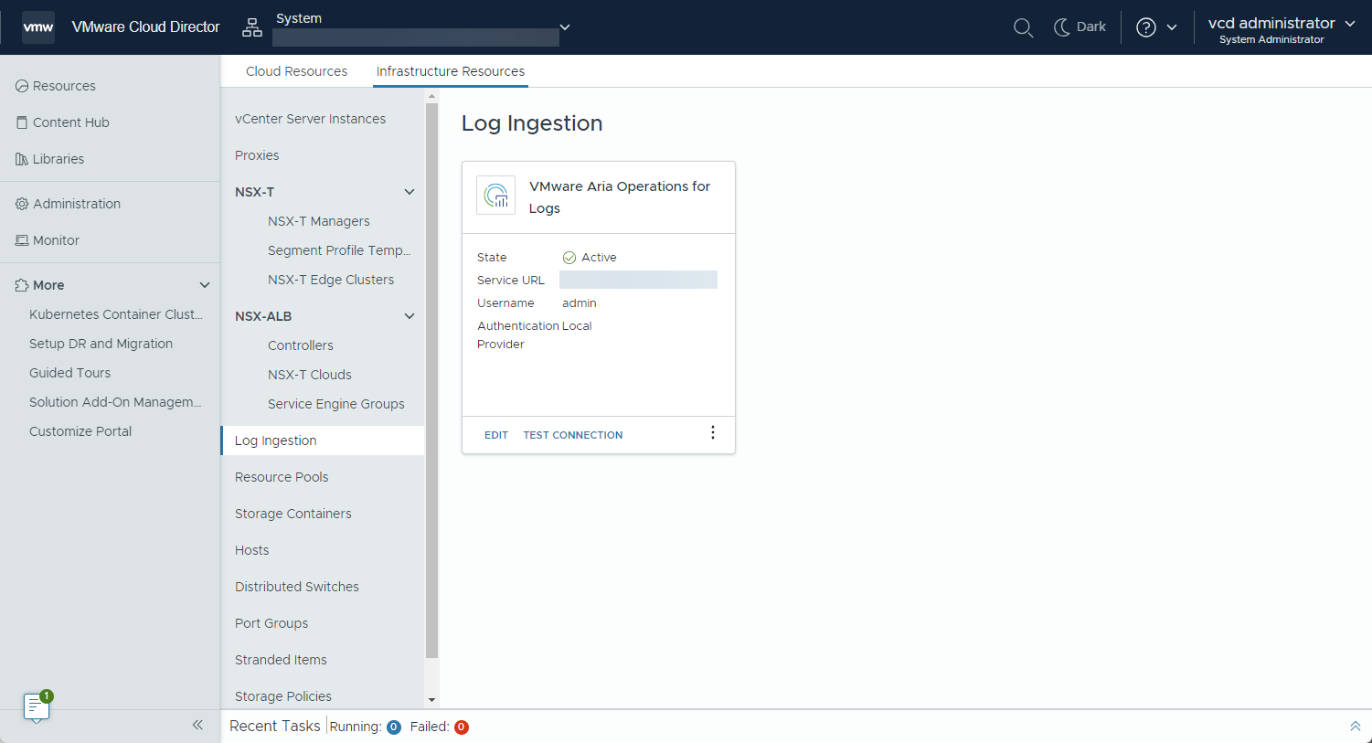1372x743 pixels.
Task: Select Log Ingestion in the navigation
Action: coord(323,440)
